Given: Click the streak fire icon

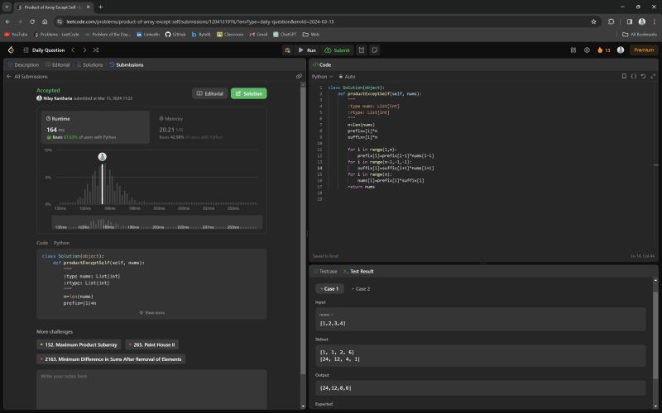Looking at the screenshot, I should [x=604, y=50].
